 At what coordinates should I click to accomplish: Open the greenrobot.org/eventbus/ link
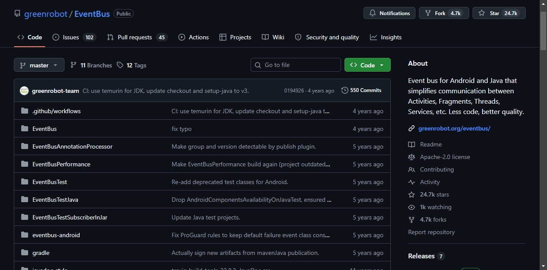click(x=454, y=128)
